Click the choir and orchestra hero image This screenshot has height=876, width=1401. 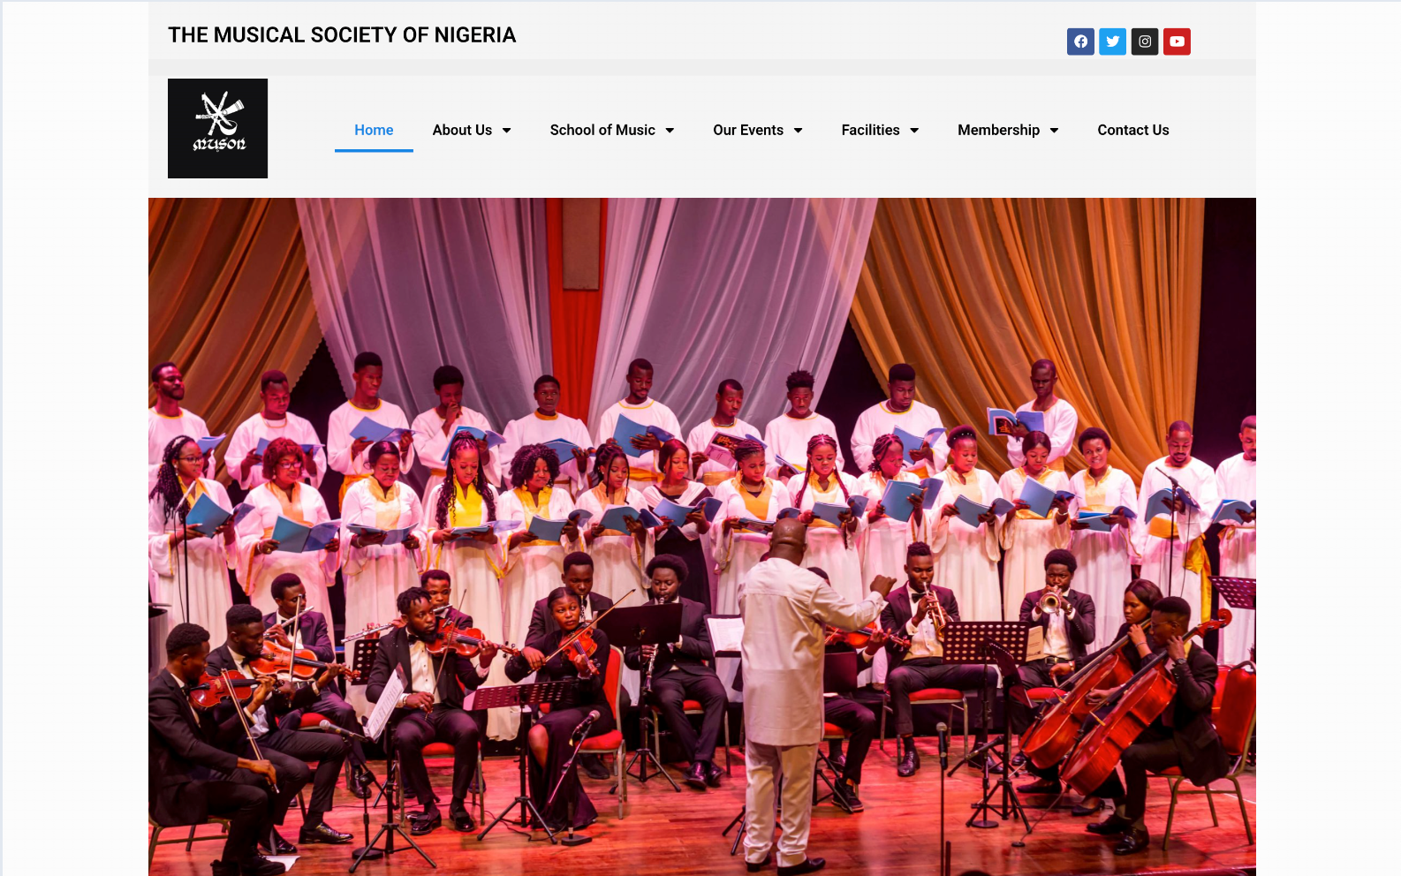702,537
